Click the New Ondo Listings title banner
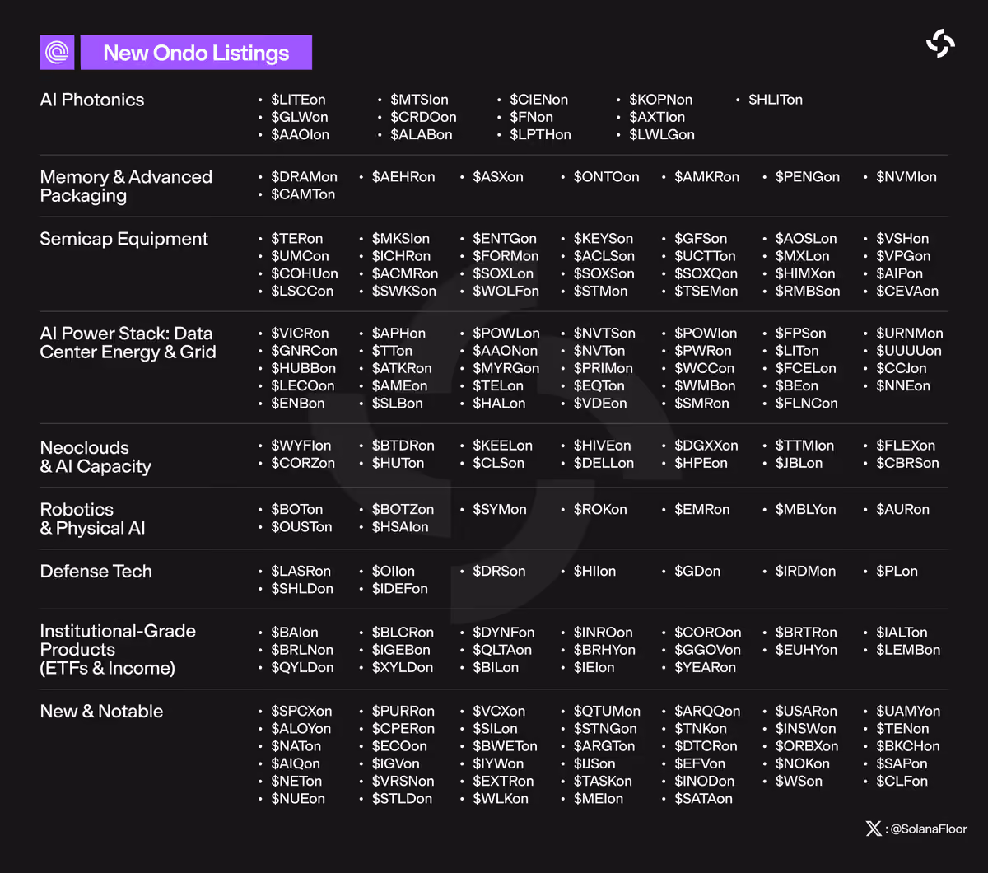This screenshot has height=873, width=988. [196, 53]
